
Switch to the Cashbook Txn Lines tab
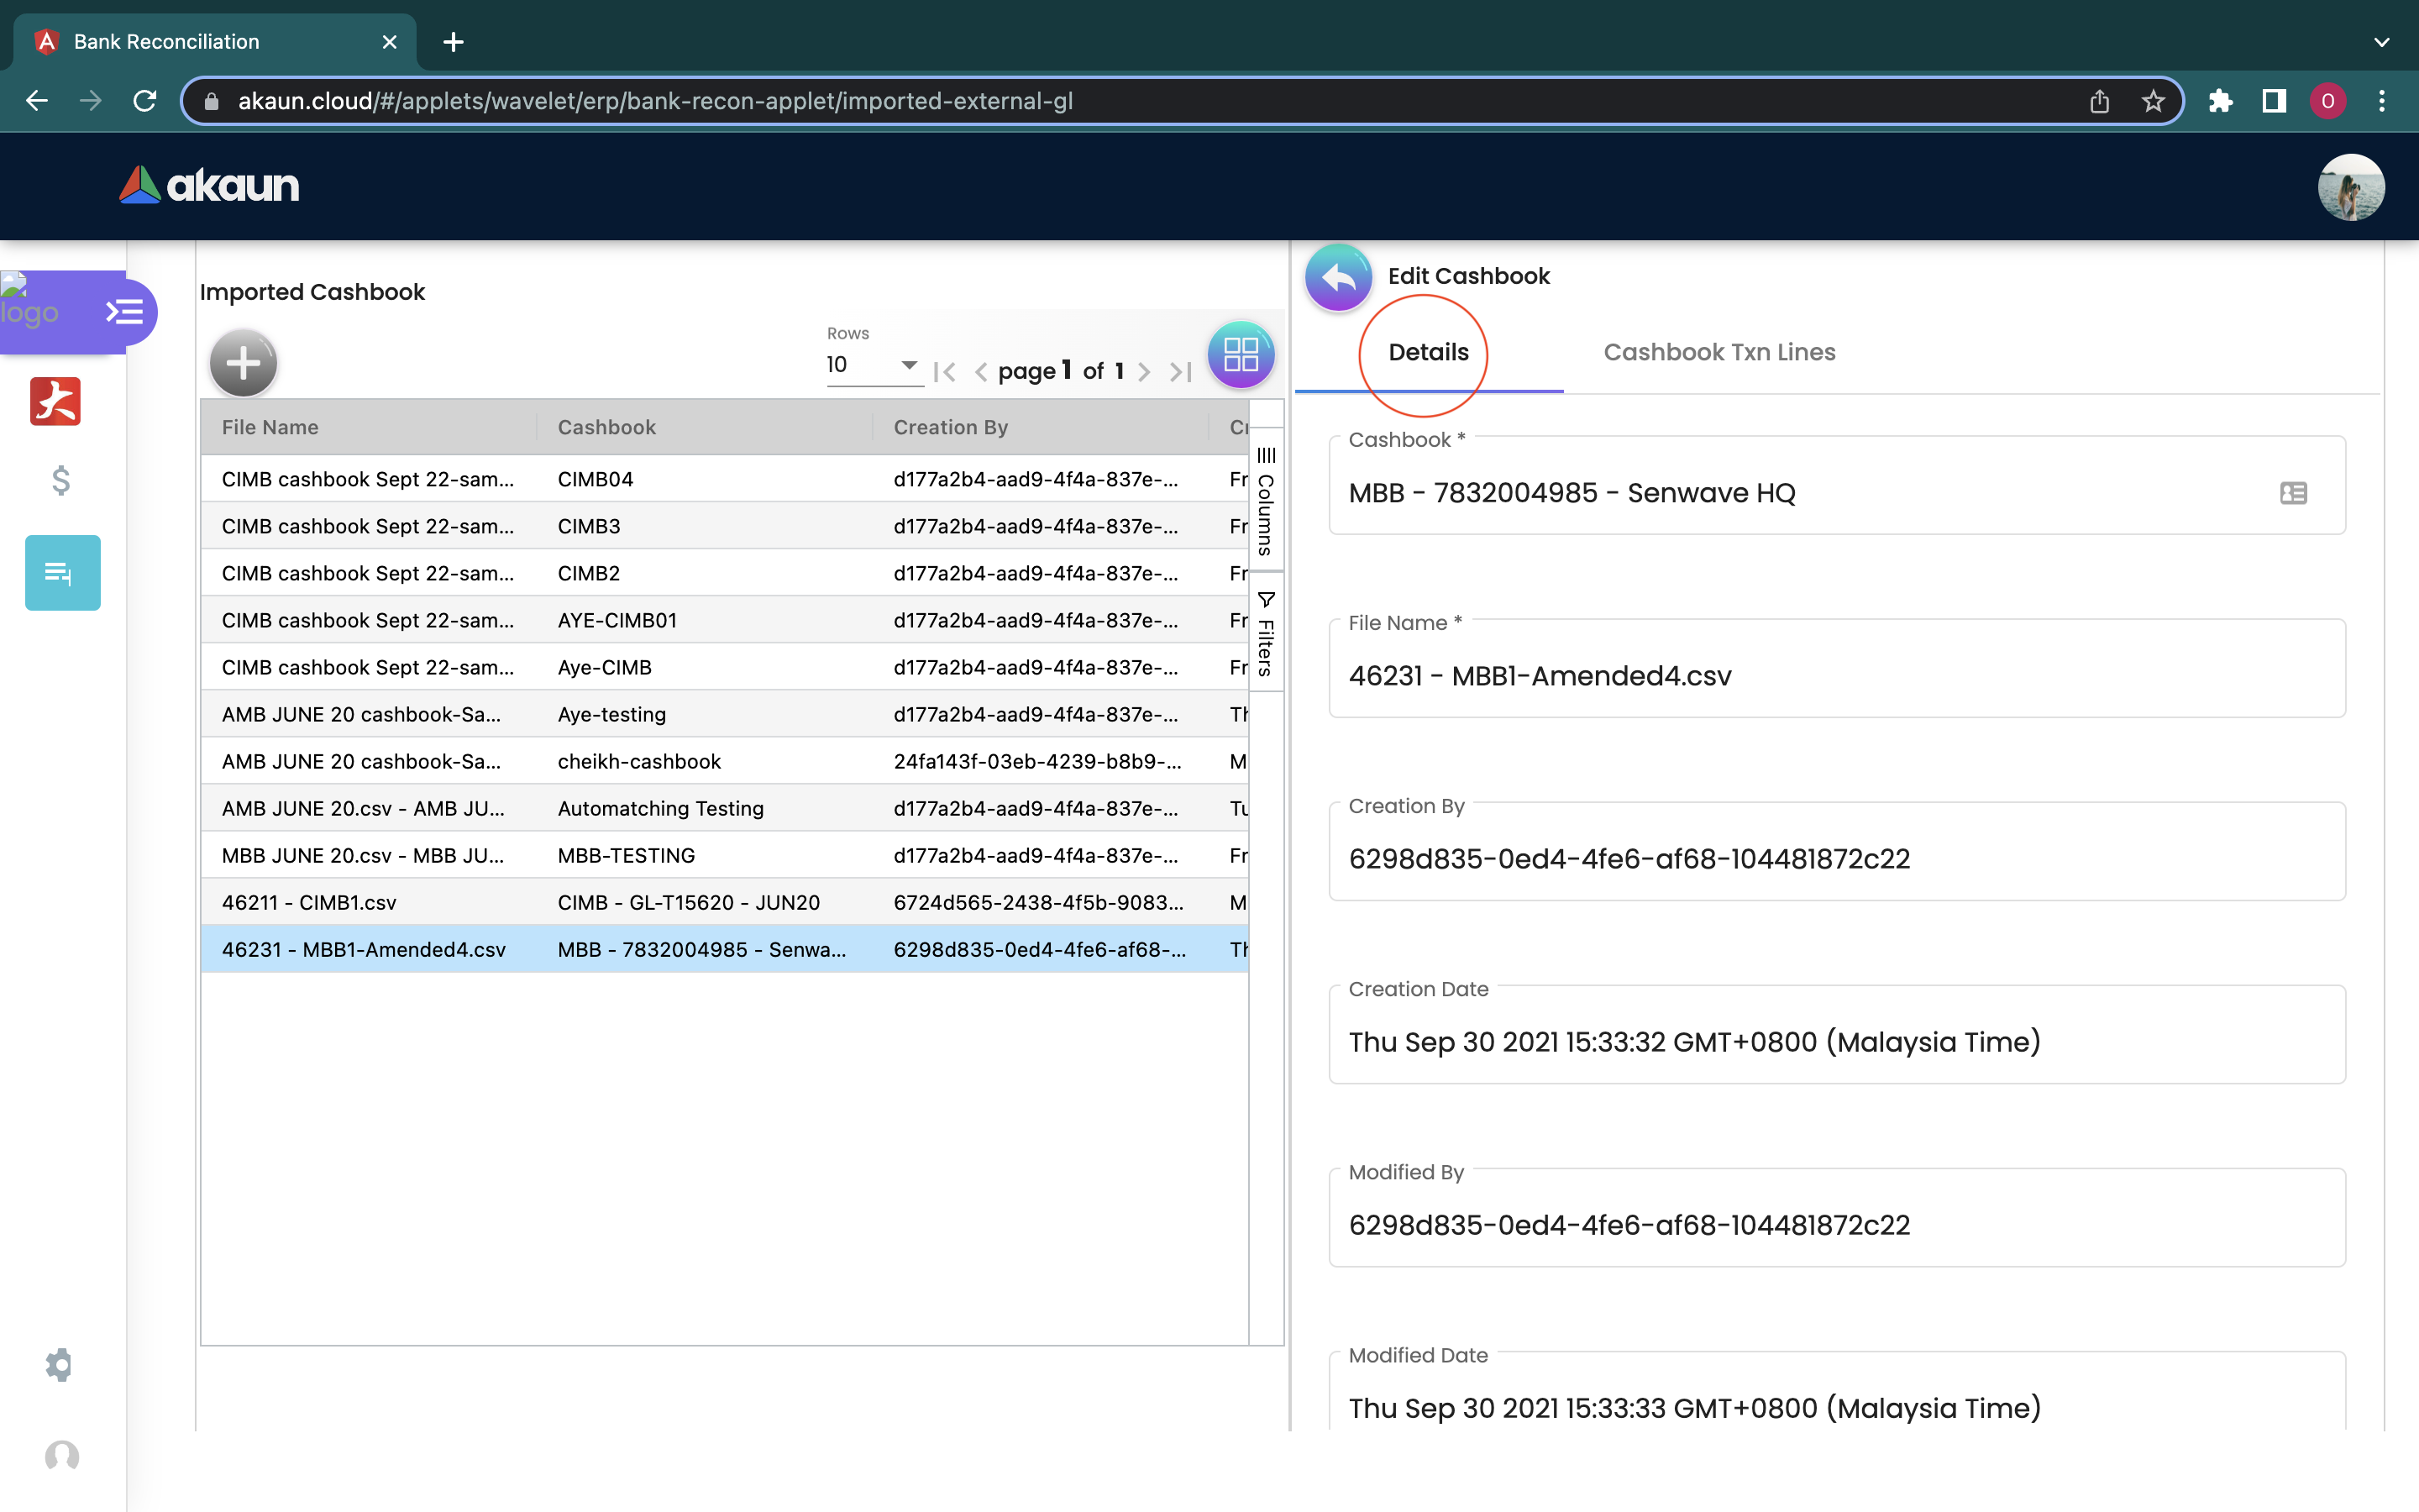[x=1718, y=352]
